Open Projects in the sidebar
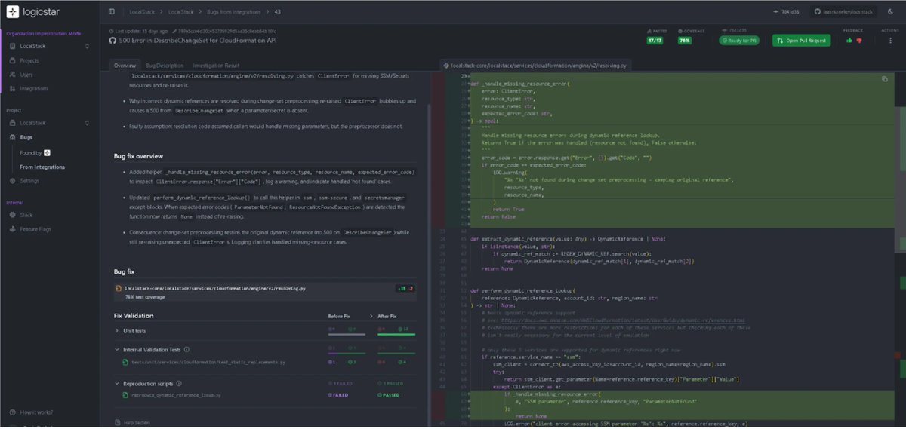The height and width of the screenshot is (429, 906). tap(29, 60)
